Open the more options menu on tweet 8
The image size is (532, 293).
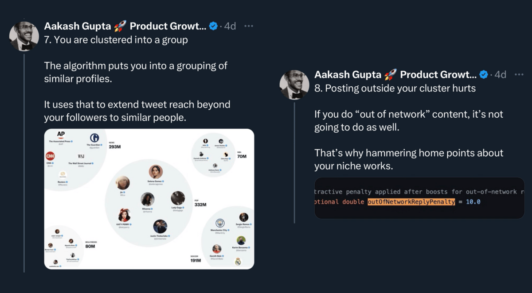coord(519,74)
